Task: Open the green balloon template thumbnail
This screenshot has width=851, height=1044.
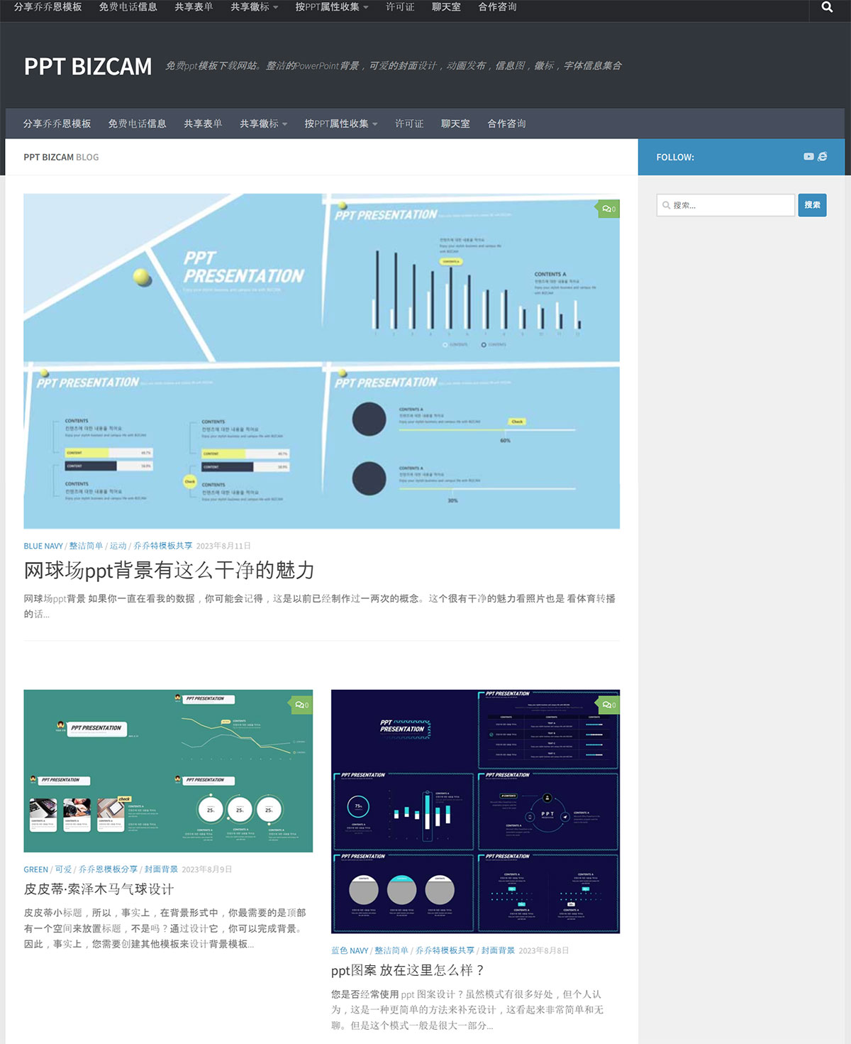Action: coord(168,771)
